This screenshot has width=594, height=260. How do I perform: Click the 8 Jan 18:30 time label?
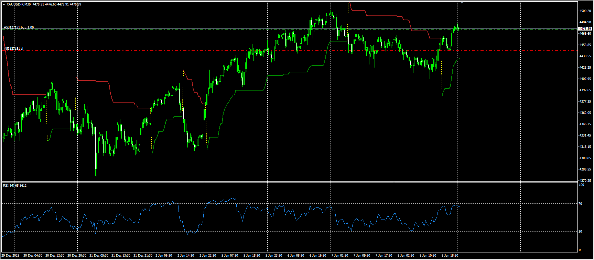coord(450,256)
